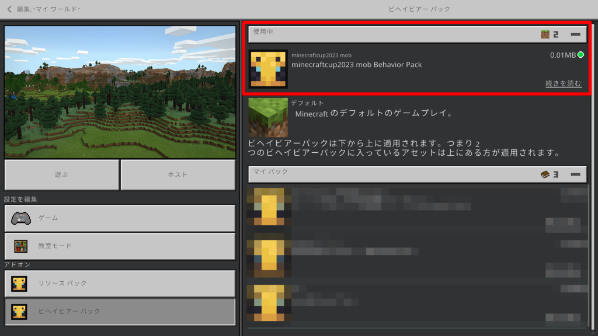598x336 pixels.
Task: Collapse the 使用中 section with minus button
Action: (x=575, y=34)
